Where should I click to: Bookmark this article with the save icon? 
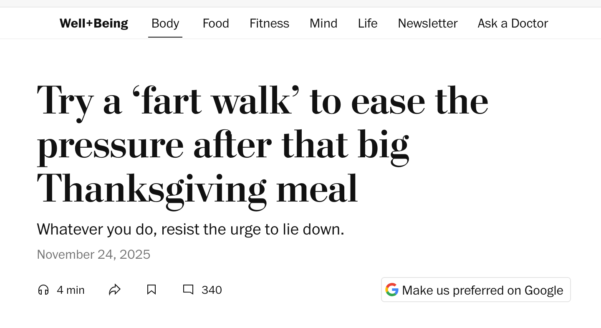152,290
